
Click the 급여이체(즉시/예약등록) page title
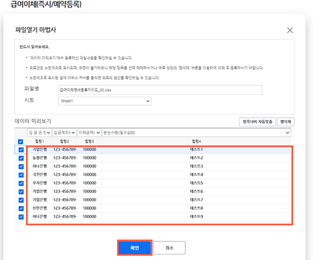pyautogui.click(x=46, y=4)
